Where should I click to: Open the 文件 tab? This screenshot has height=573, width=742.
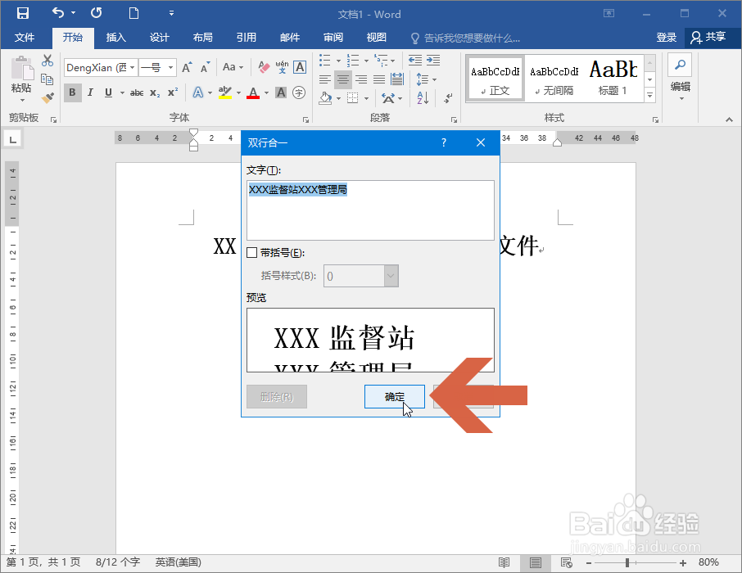point(24,38)
